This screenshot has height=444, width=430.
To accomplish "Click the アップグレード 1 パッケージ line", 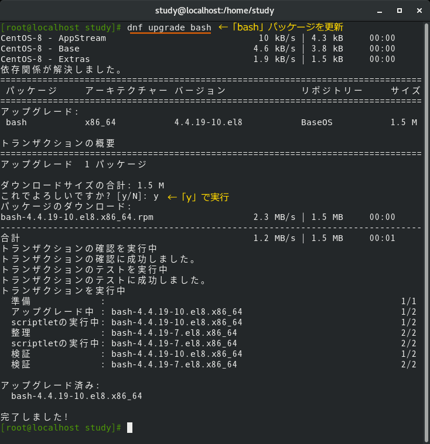I will [x=74, y=164].
